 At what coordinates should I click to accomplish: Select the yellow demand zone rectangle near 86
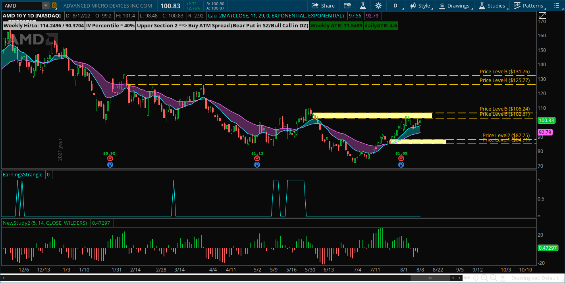pos(418,141)
